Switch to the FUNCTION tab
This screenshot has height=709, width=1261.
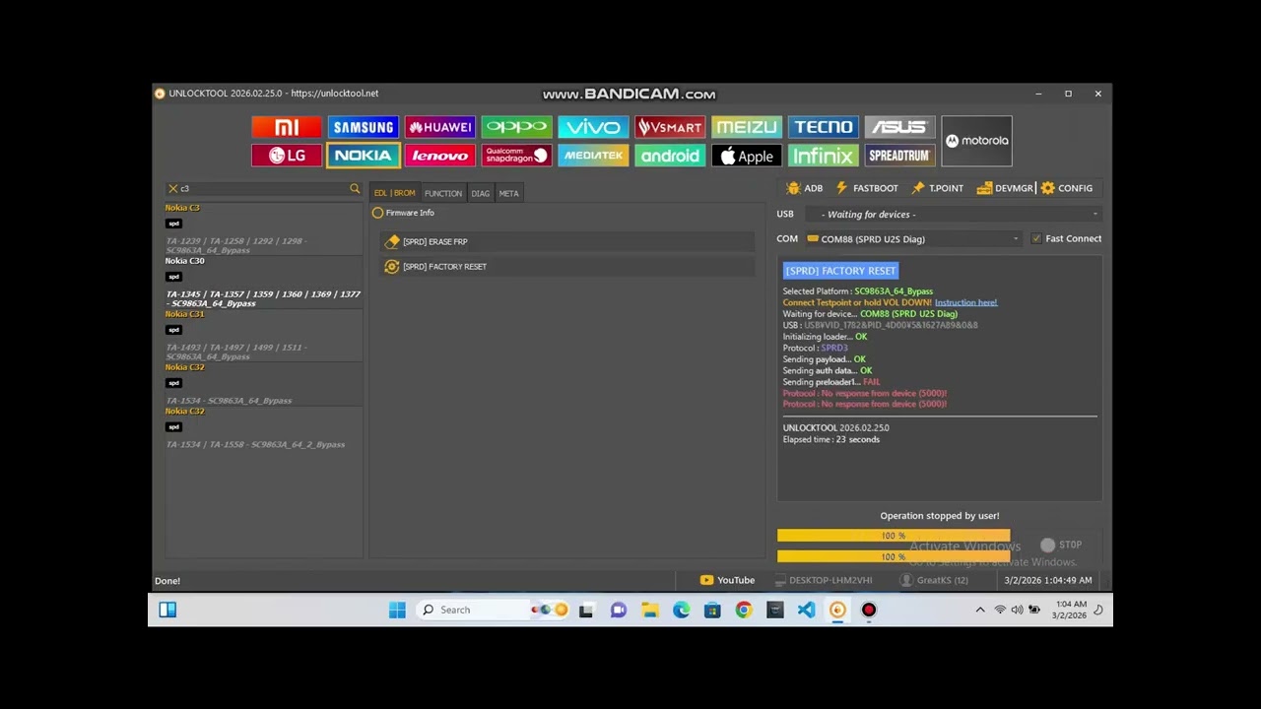click(x=443, y=193)
